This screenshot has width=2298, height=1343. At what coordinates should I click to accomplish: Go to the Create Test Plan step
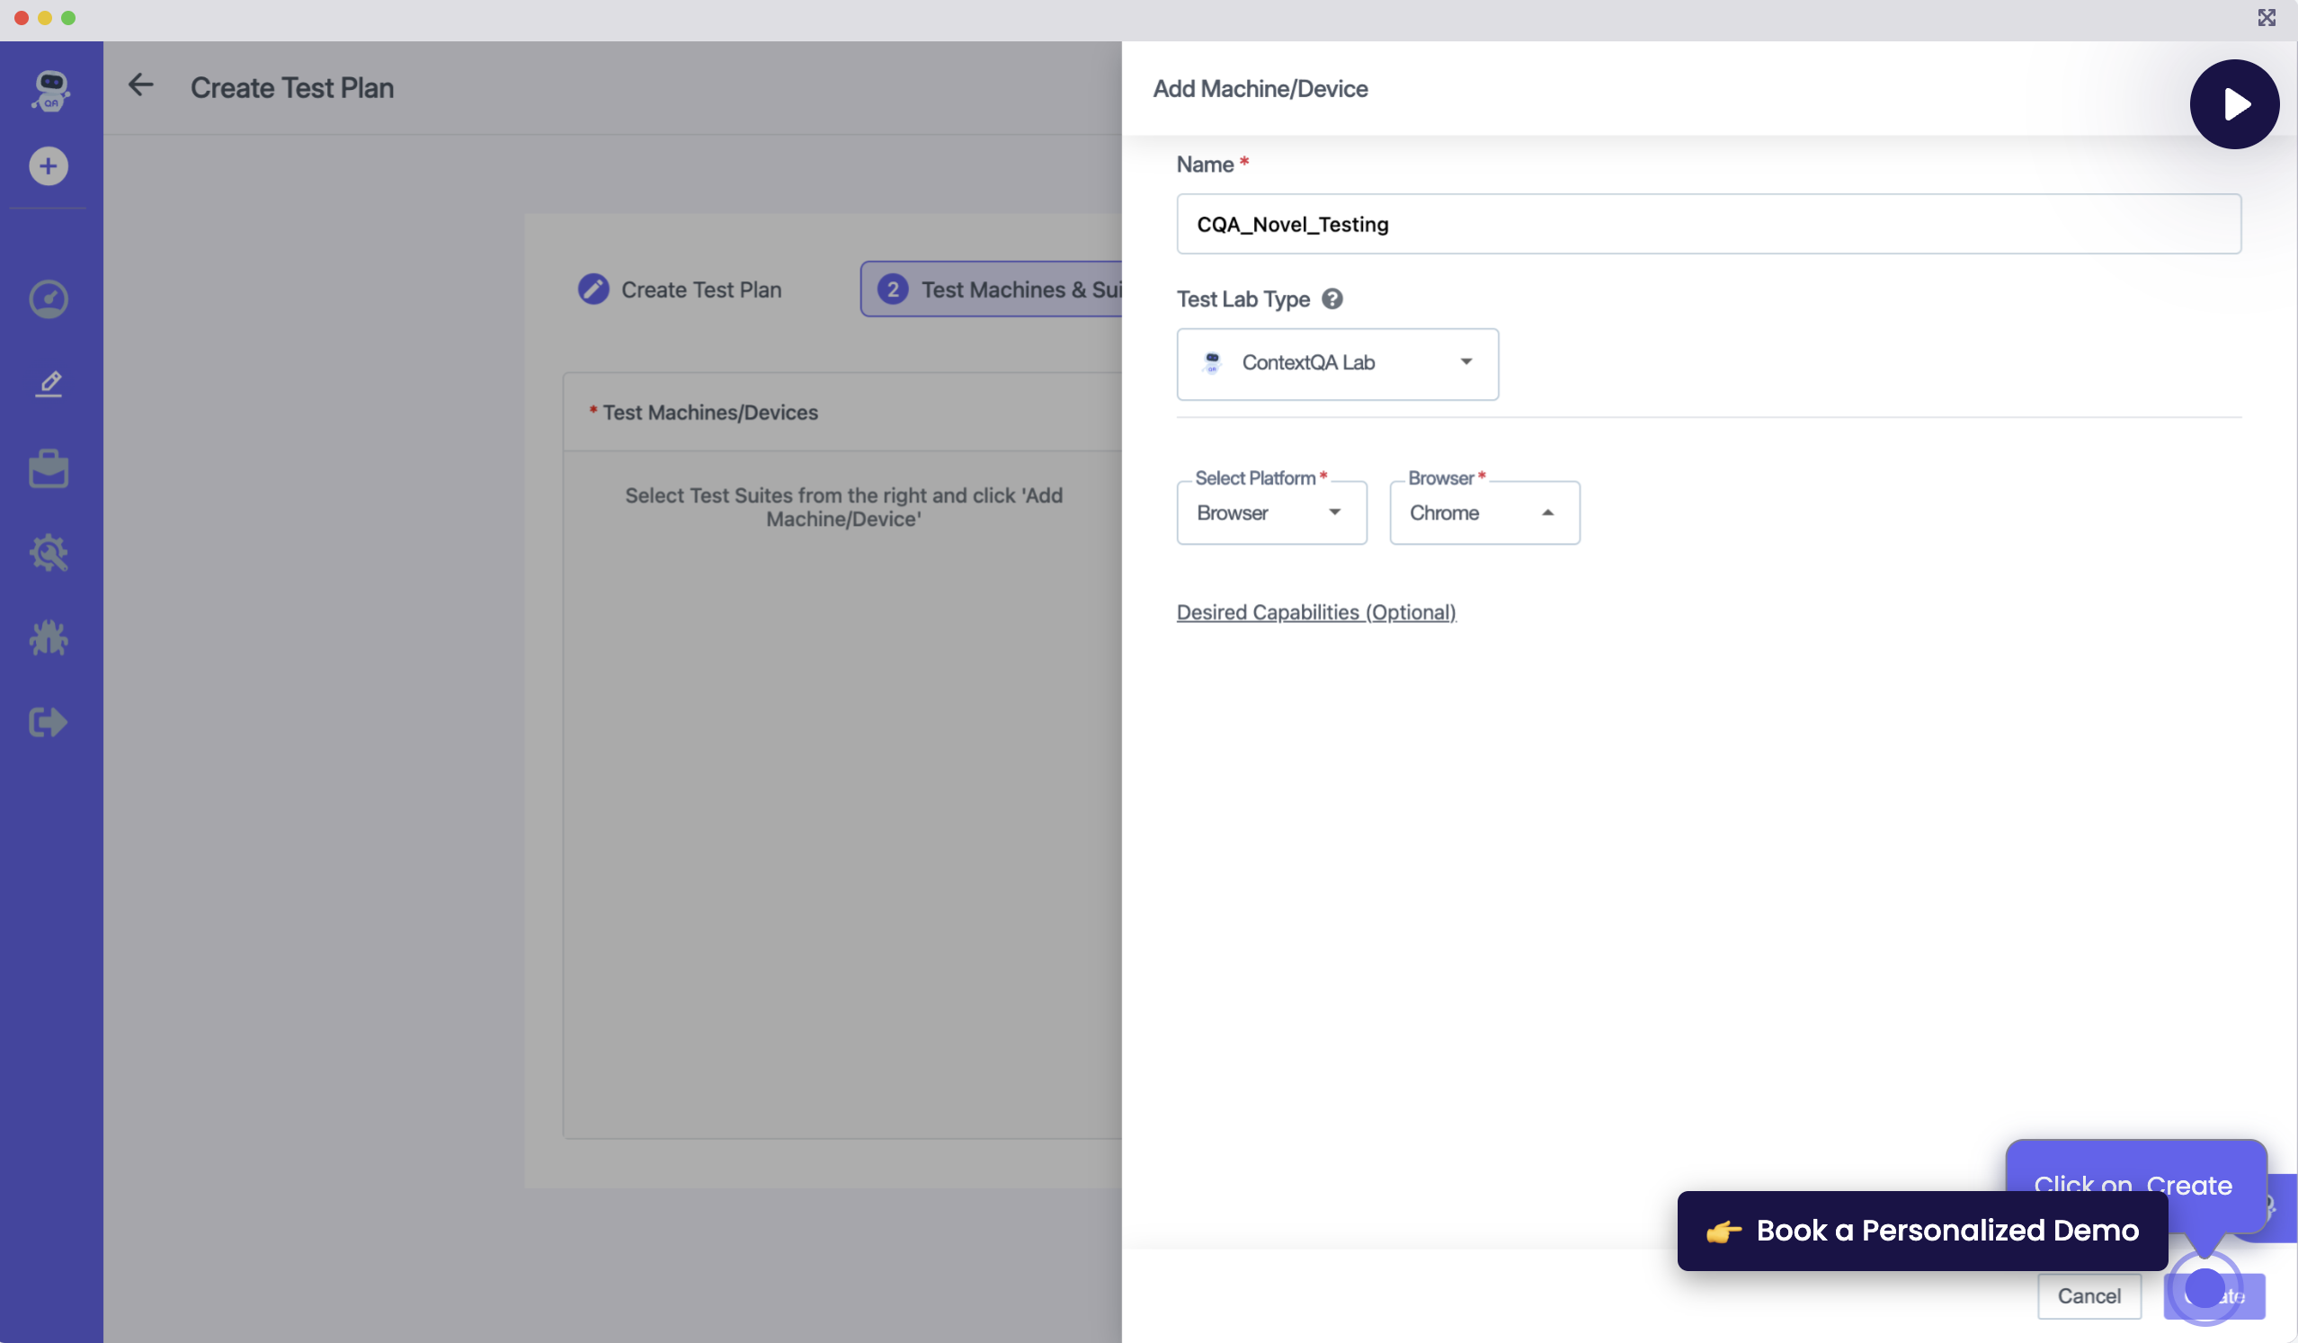click(681, 290)
